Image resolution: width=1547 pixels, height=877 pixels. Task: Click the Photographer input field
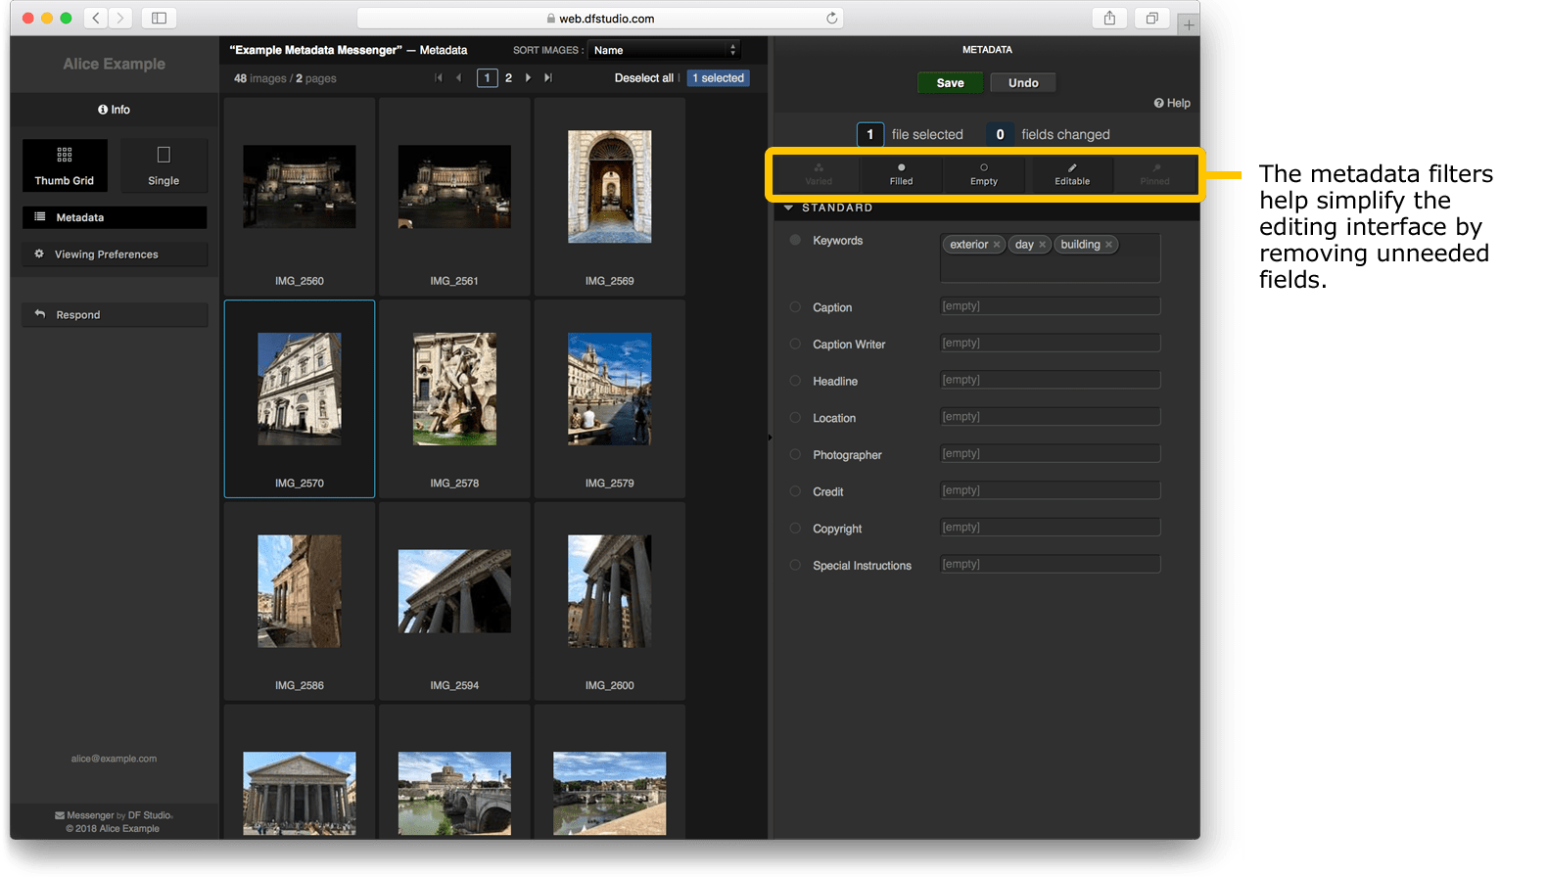pyautogui.click(x=1051, y=453)
